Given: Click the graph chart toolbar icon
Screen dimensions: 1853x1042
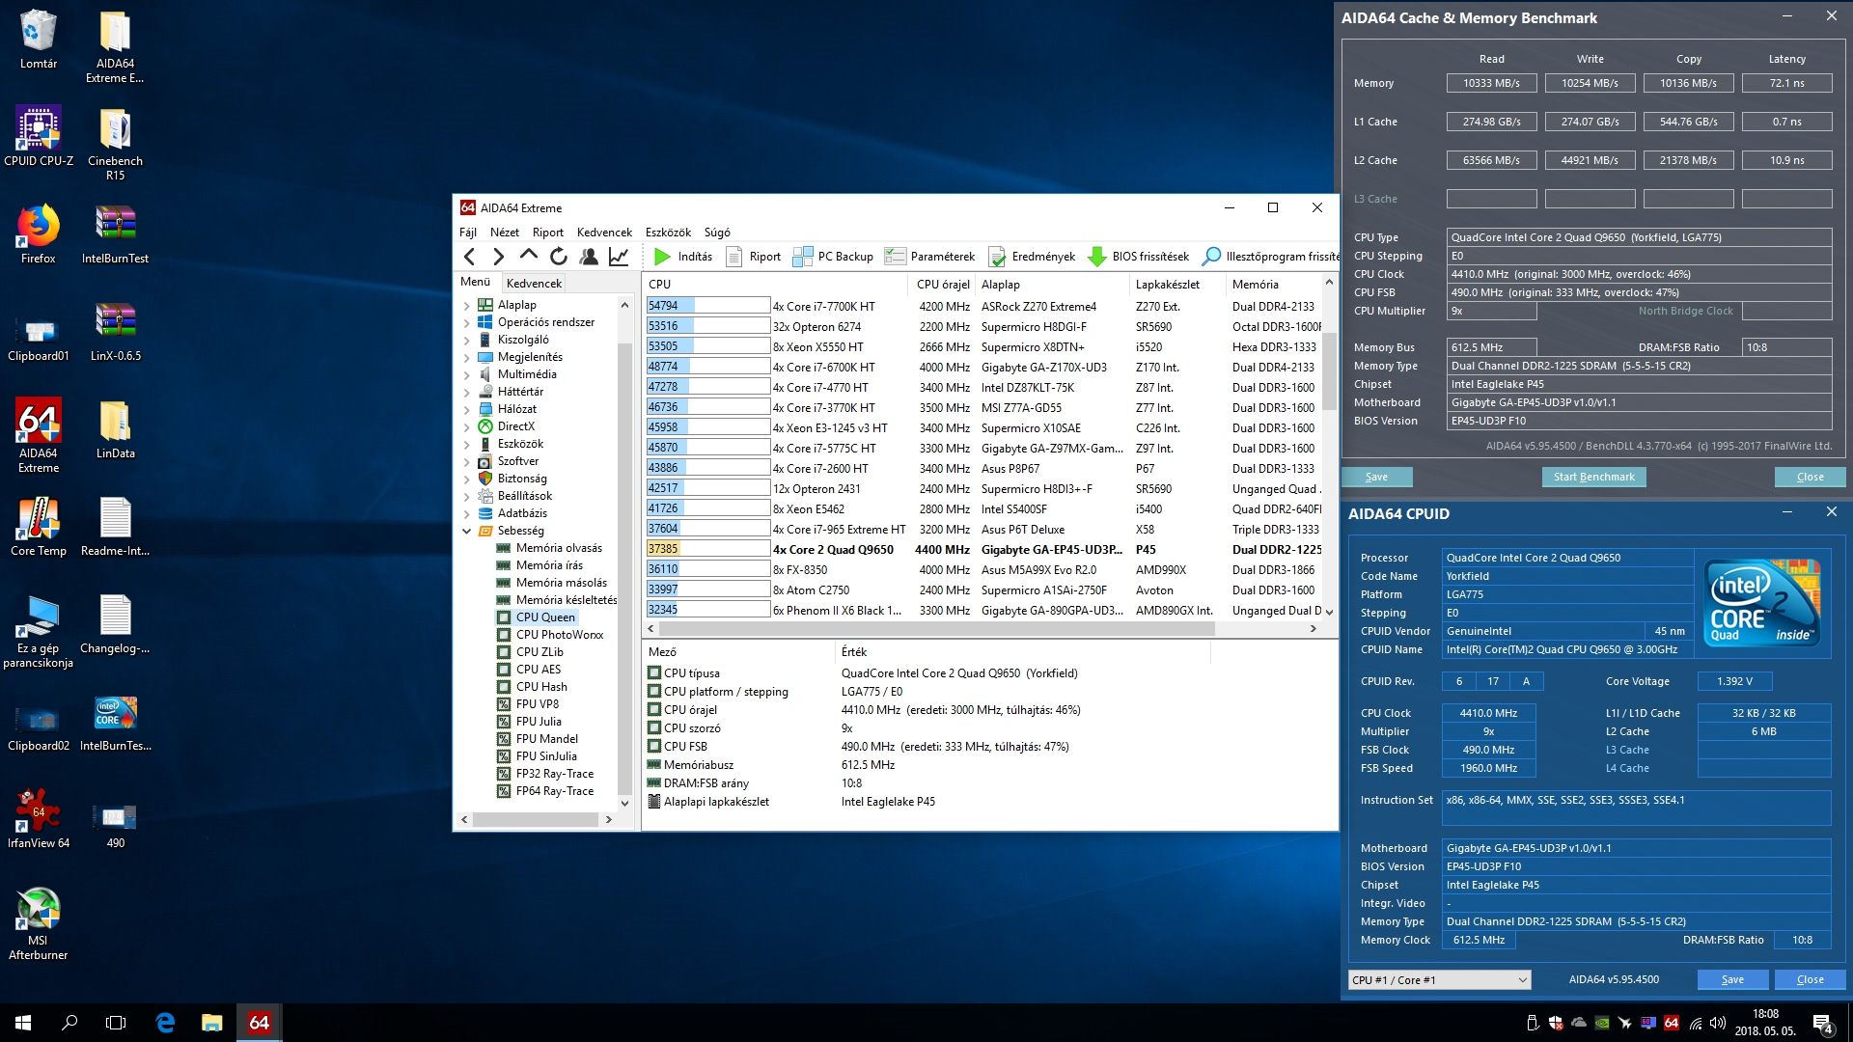Looking at the screenshot, I should coord(619,257).
